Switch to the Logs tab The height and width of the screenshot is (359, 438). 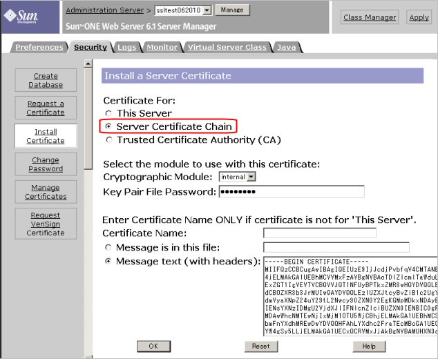(126, 47)
